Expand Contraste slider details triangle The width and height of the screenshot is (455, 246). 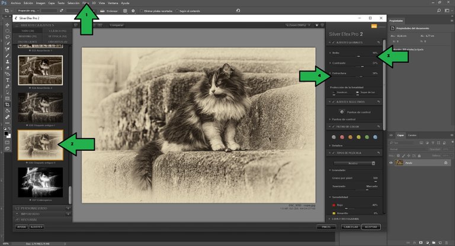tap(330, 63)
